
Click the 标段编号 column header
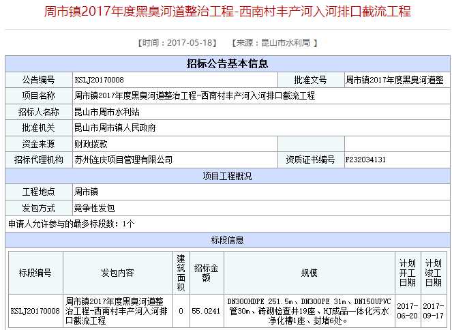[x=35, y=273]
